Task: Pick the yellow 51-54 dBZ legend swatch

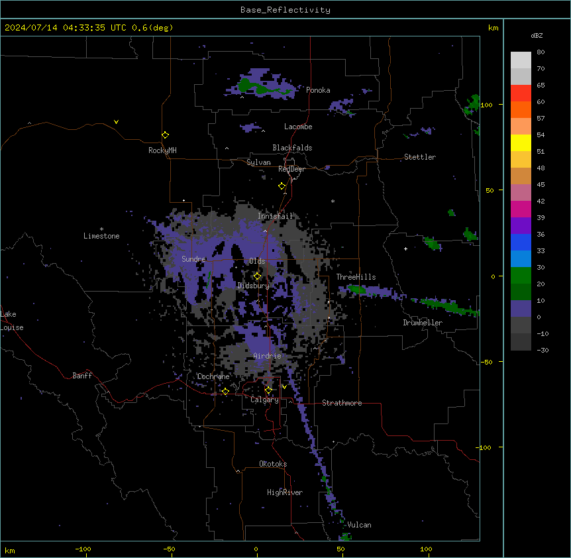Action: point(521,142)
